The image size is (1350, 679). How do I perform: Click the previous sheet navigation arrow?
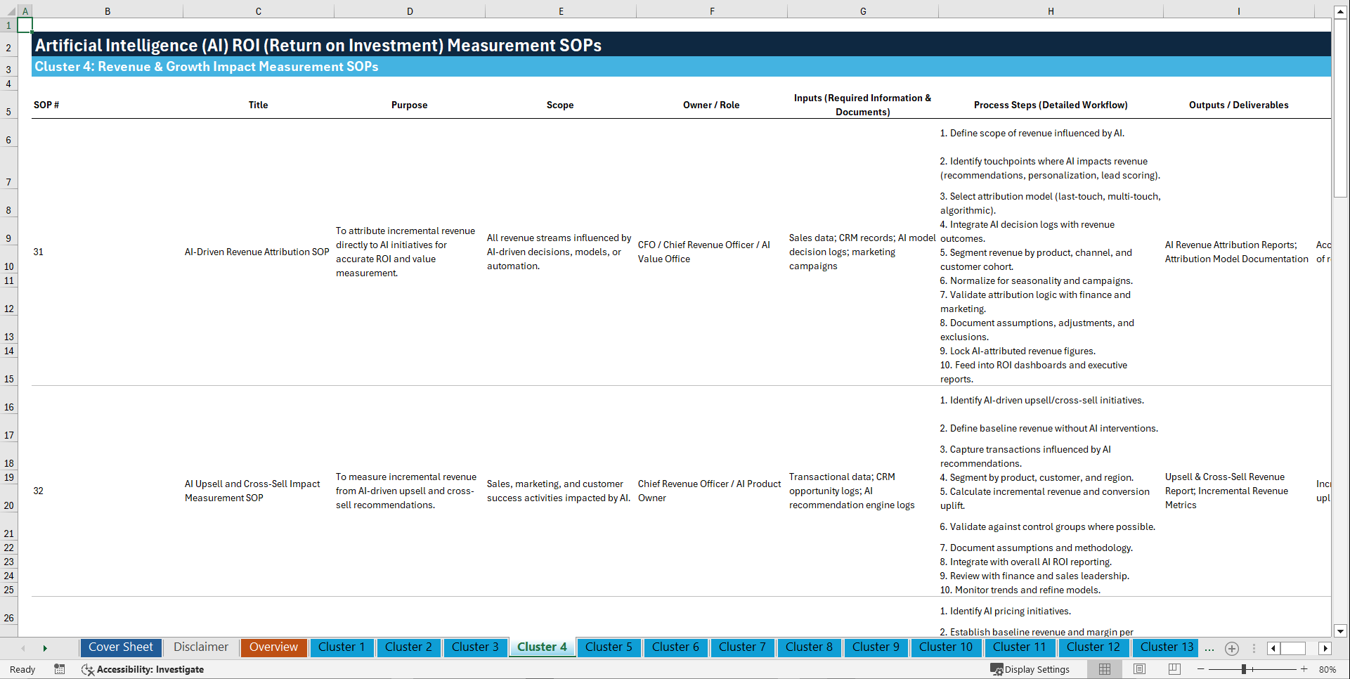pyautogui.click(x=23, y=648)
